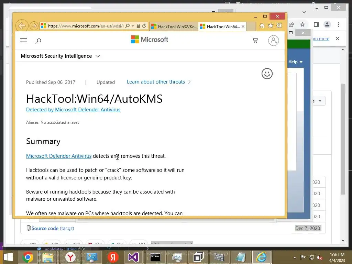The height and width of the screenshot is (264, 352).
Task: Open Chrome profile avatar icon
Action: coord(327,24)
